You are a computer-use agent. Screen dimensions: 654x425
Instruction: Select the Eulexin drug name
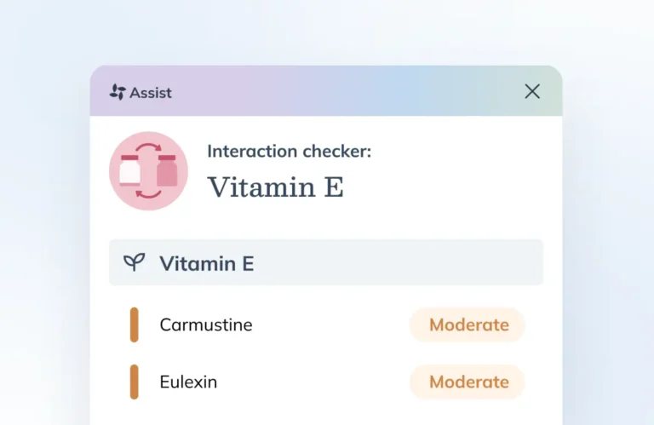188,382
